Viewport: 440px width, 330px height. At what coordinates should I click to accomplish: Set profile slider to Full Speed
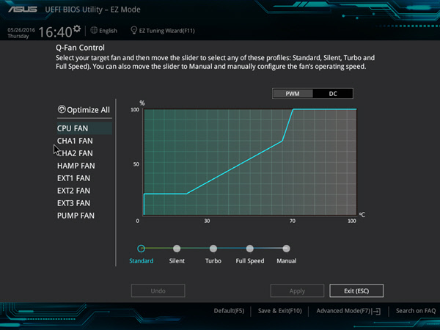click(x=250, y=249)
